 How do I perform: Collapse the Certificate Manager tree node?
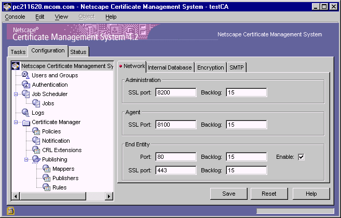(16, 122)
